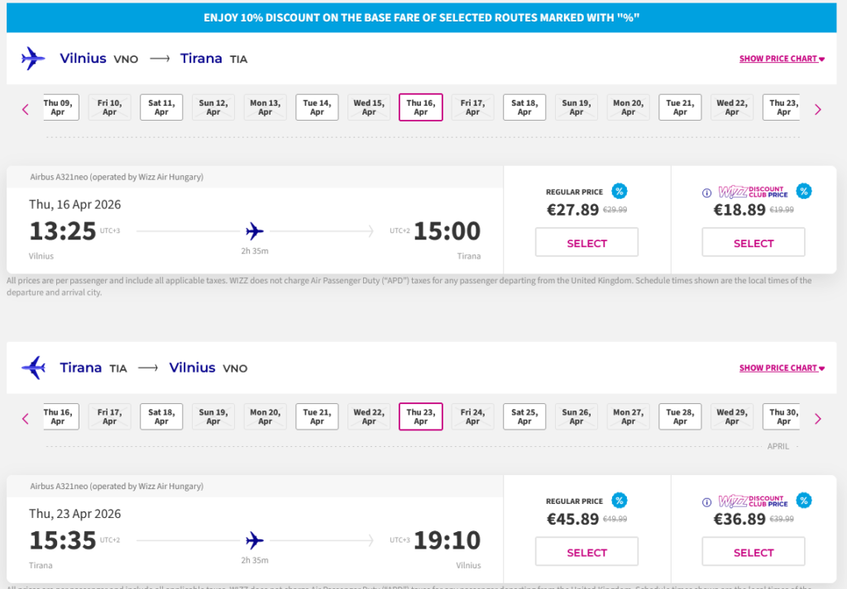Select the Tue 14 Apr outbound date tab
Screen dimensions: 847x589
click(x=317, y=107)
